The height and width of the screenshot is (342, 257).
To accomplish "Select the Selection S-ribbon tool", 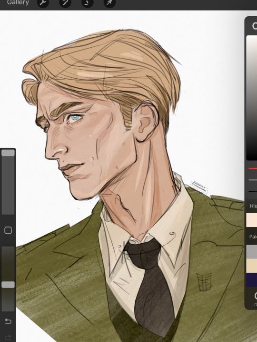I will click(87, 2).
